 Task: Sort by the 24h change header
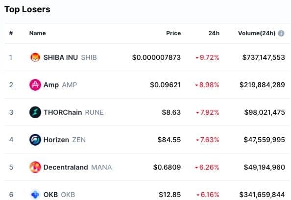click(x=214, y=33)
